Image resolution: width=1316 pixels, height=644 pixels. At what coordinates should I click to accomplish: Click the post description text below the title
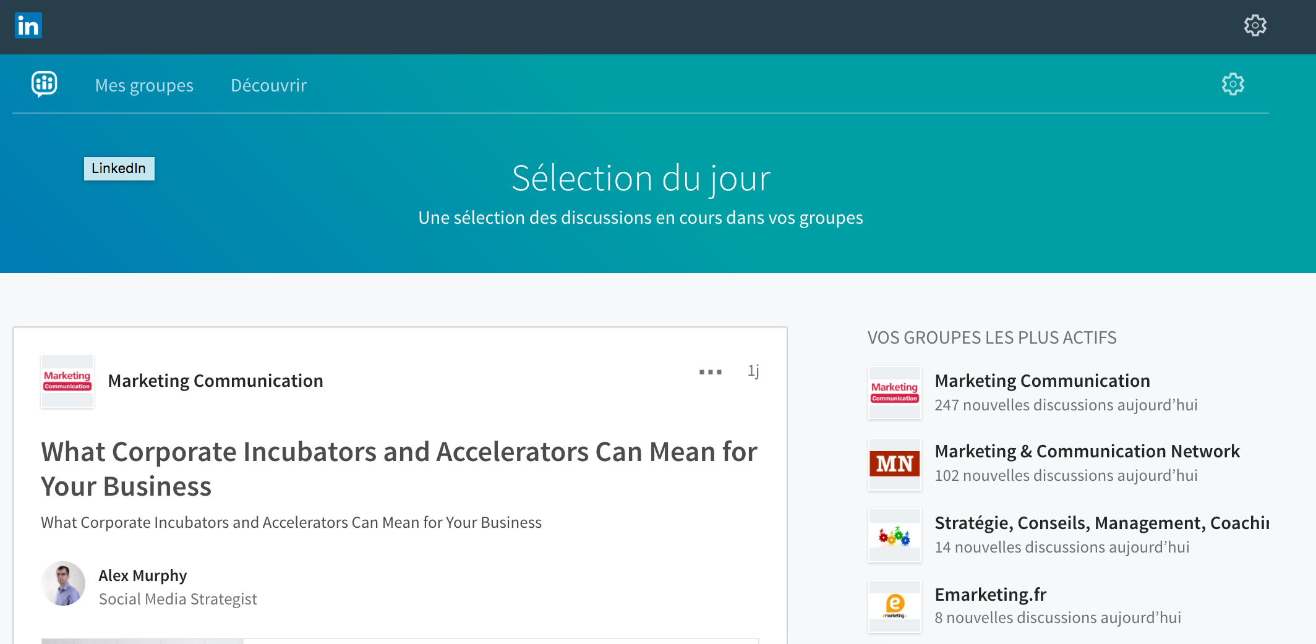point(291,522)
